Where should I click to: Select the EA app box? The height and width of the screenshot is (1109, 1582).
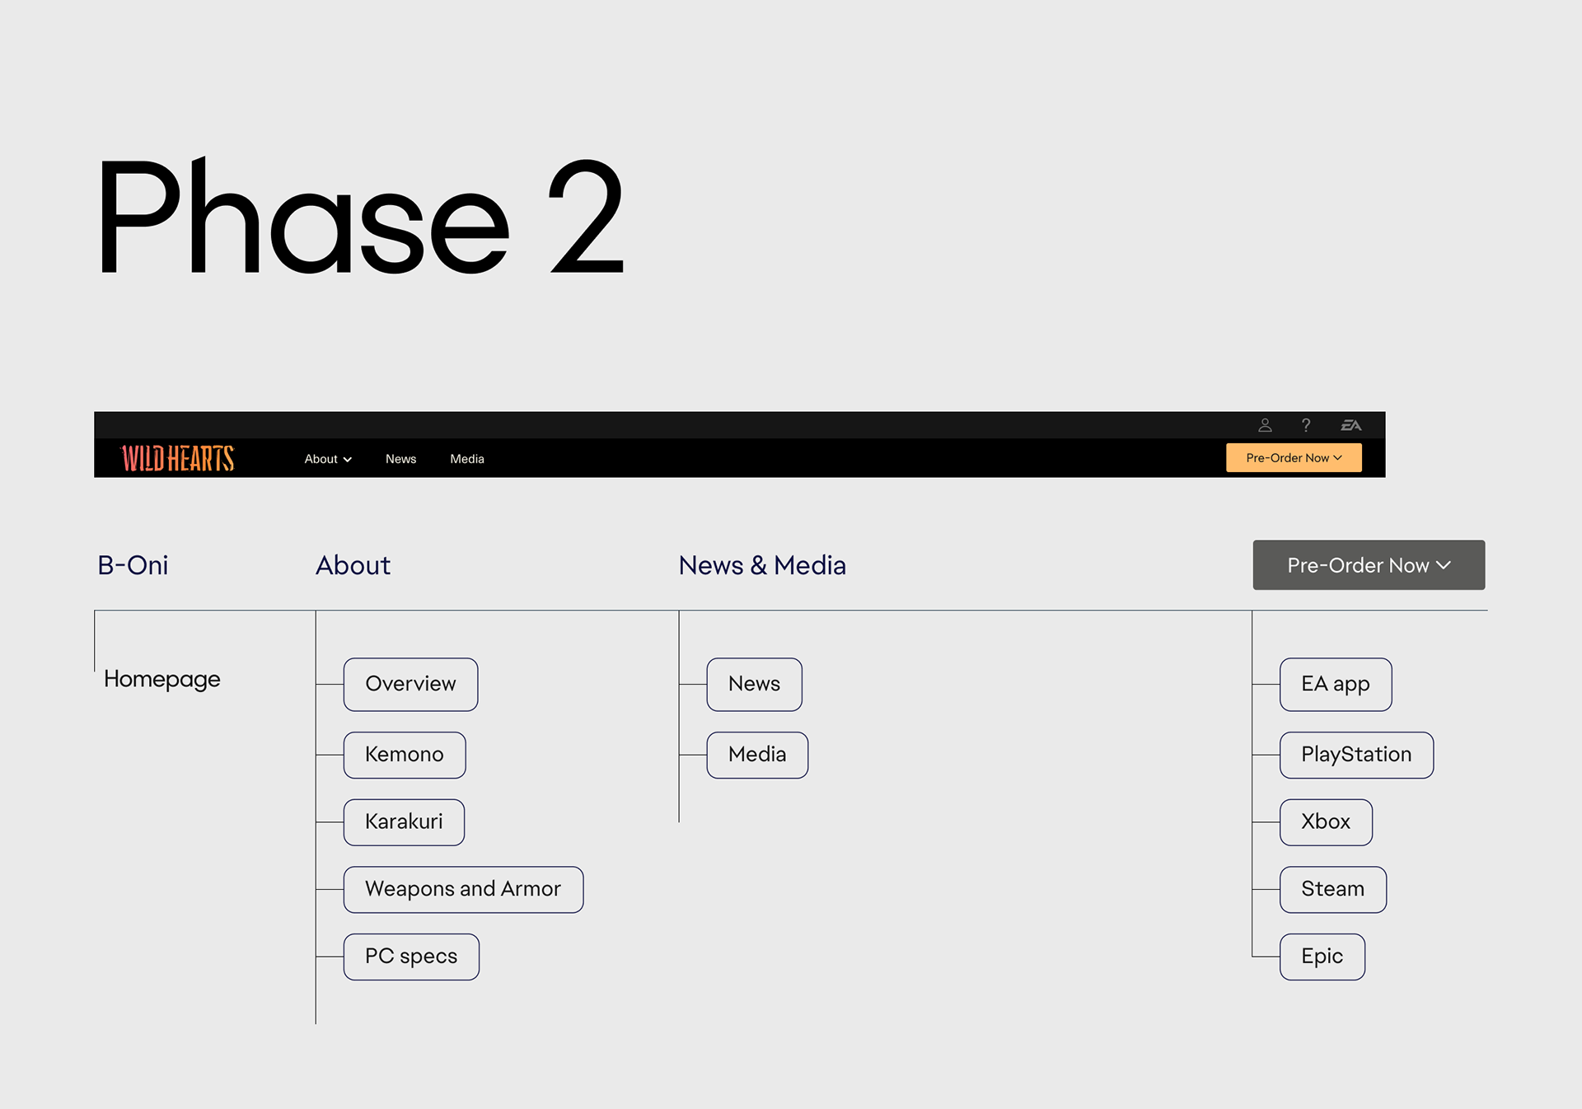(x=1336, y=684)
